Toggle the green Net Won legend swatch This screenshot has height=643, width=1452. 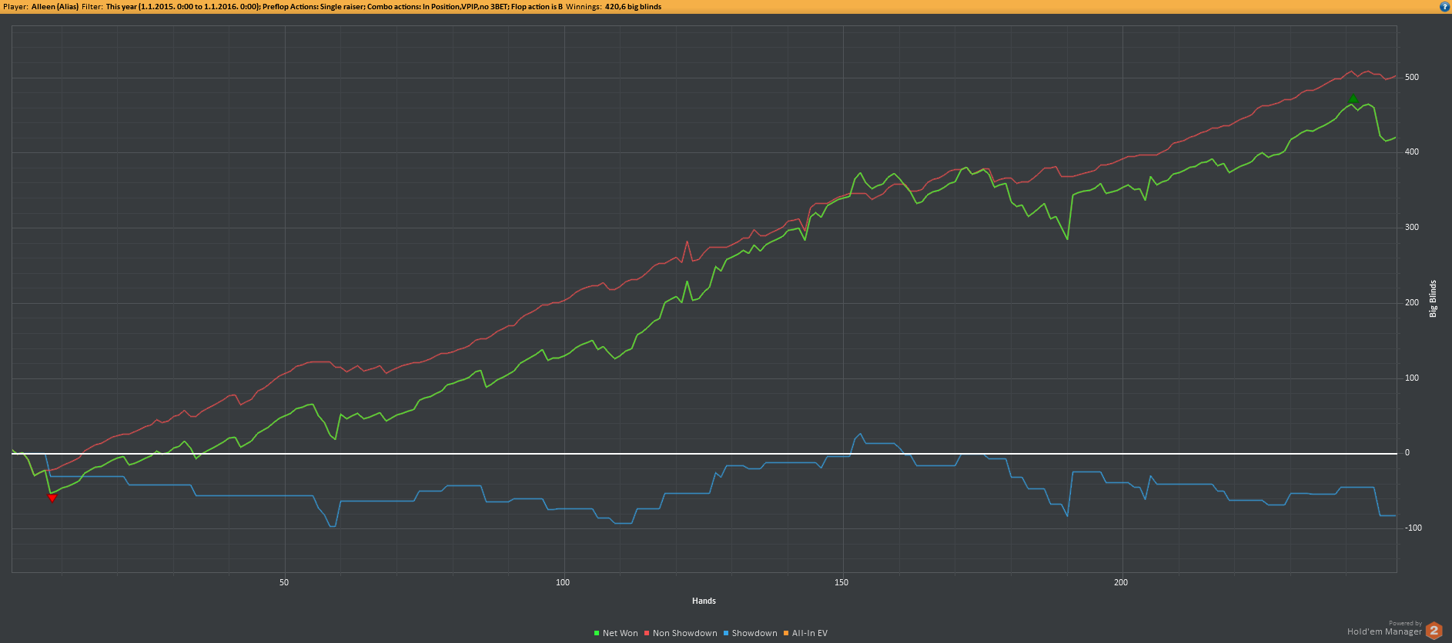point(597,634)
